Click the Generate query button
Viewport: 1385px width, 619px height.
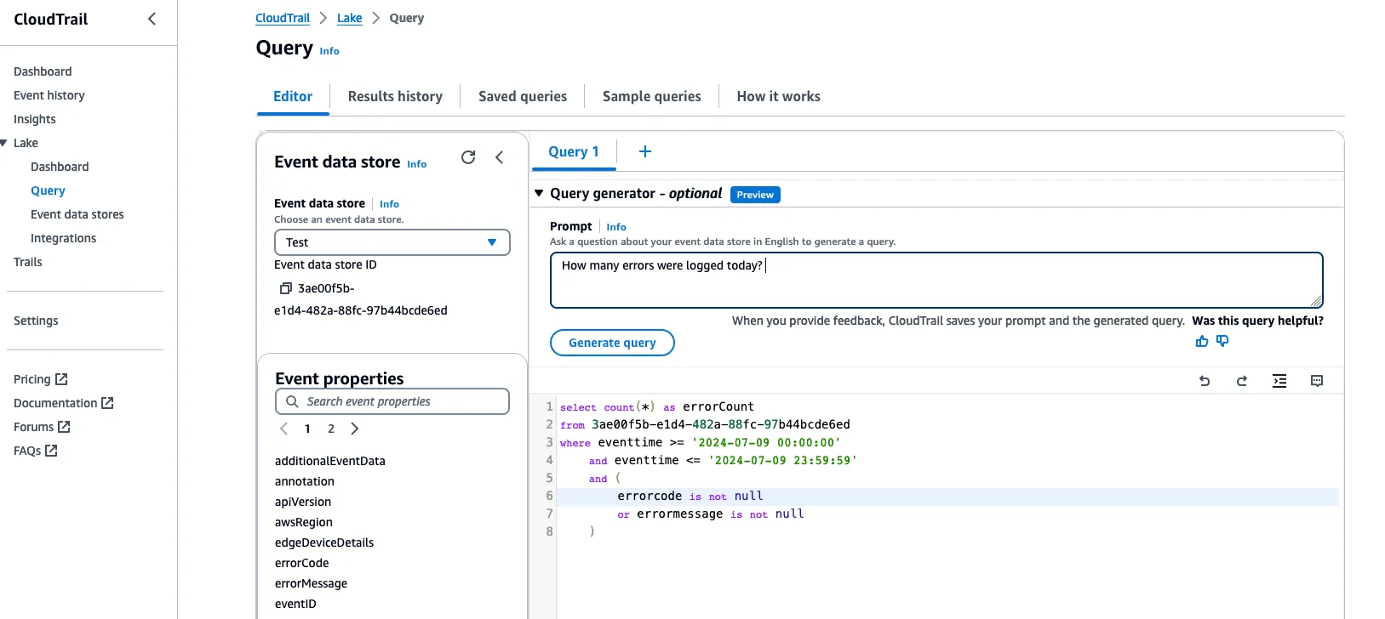612,343
